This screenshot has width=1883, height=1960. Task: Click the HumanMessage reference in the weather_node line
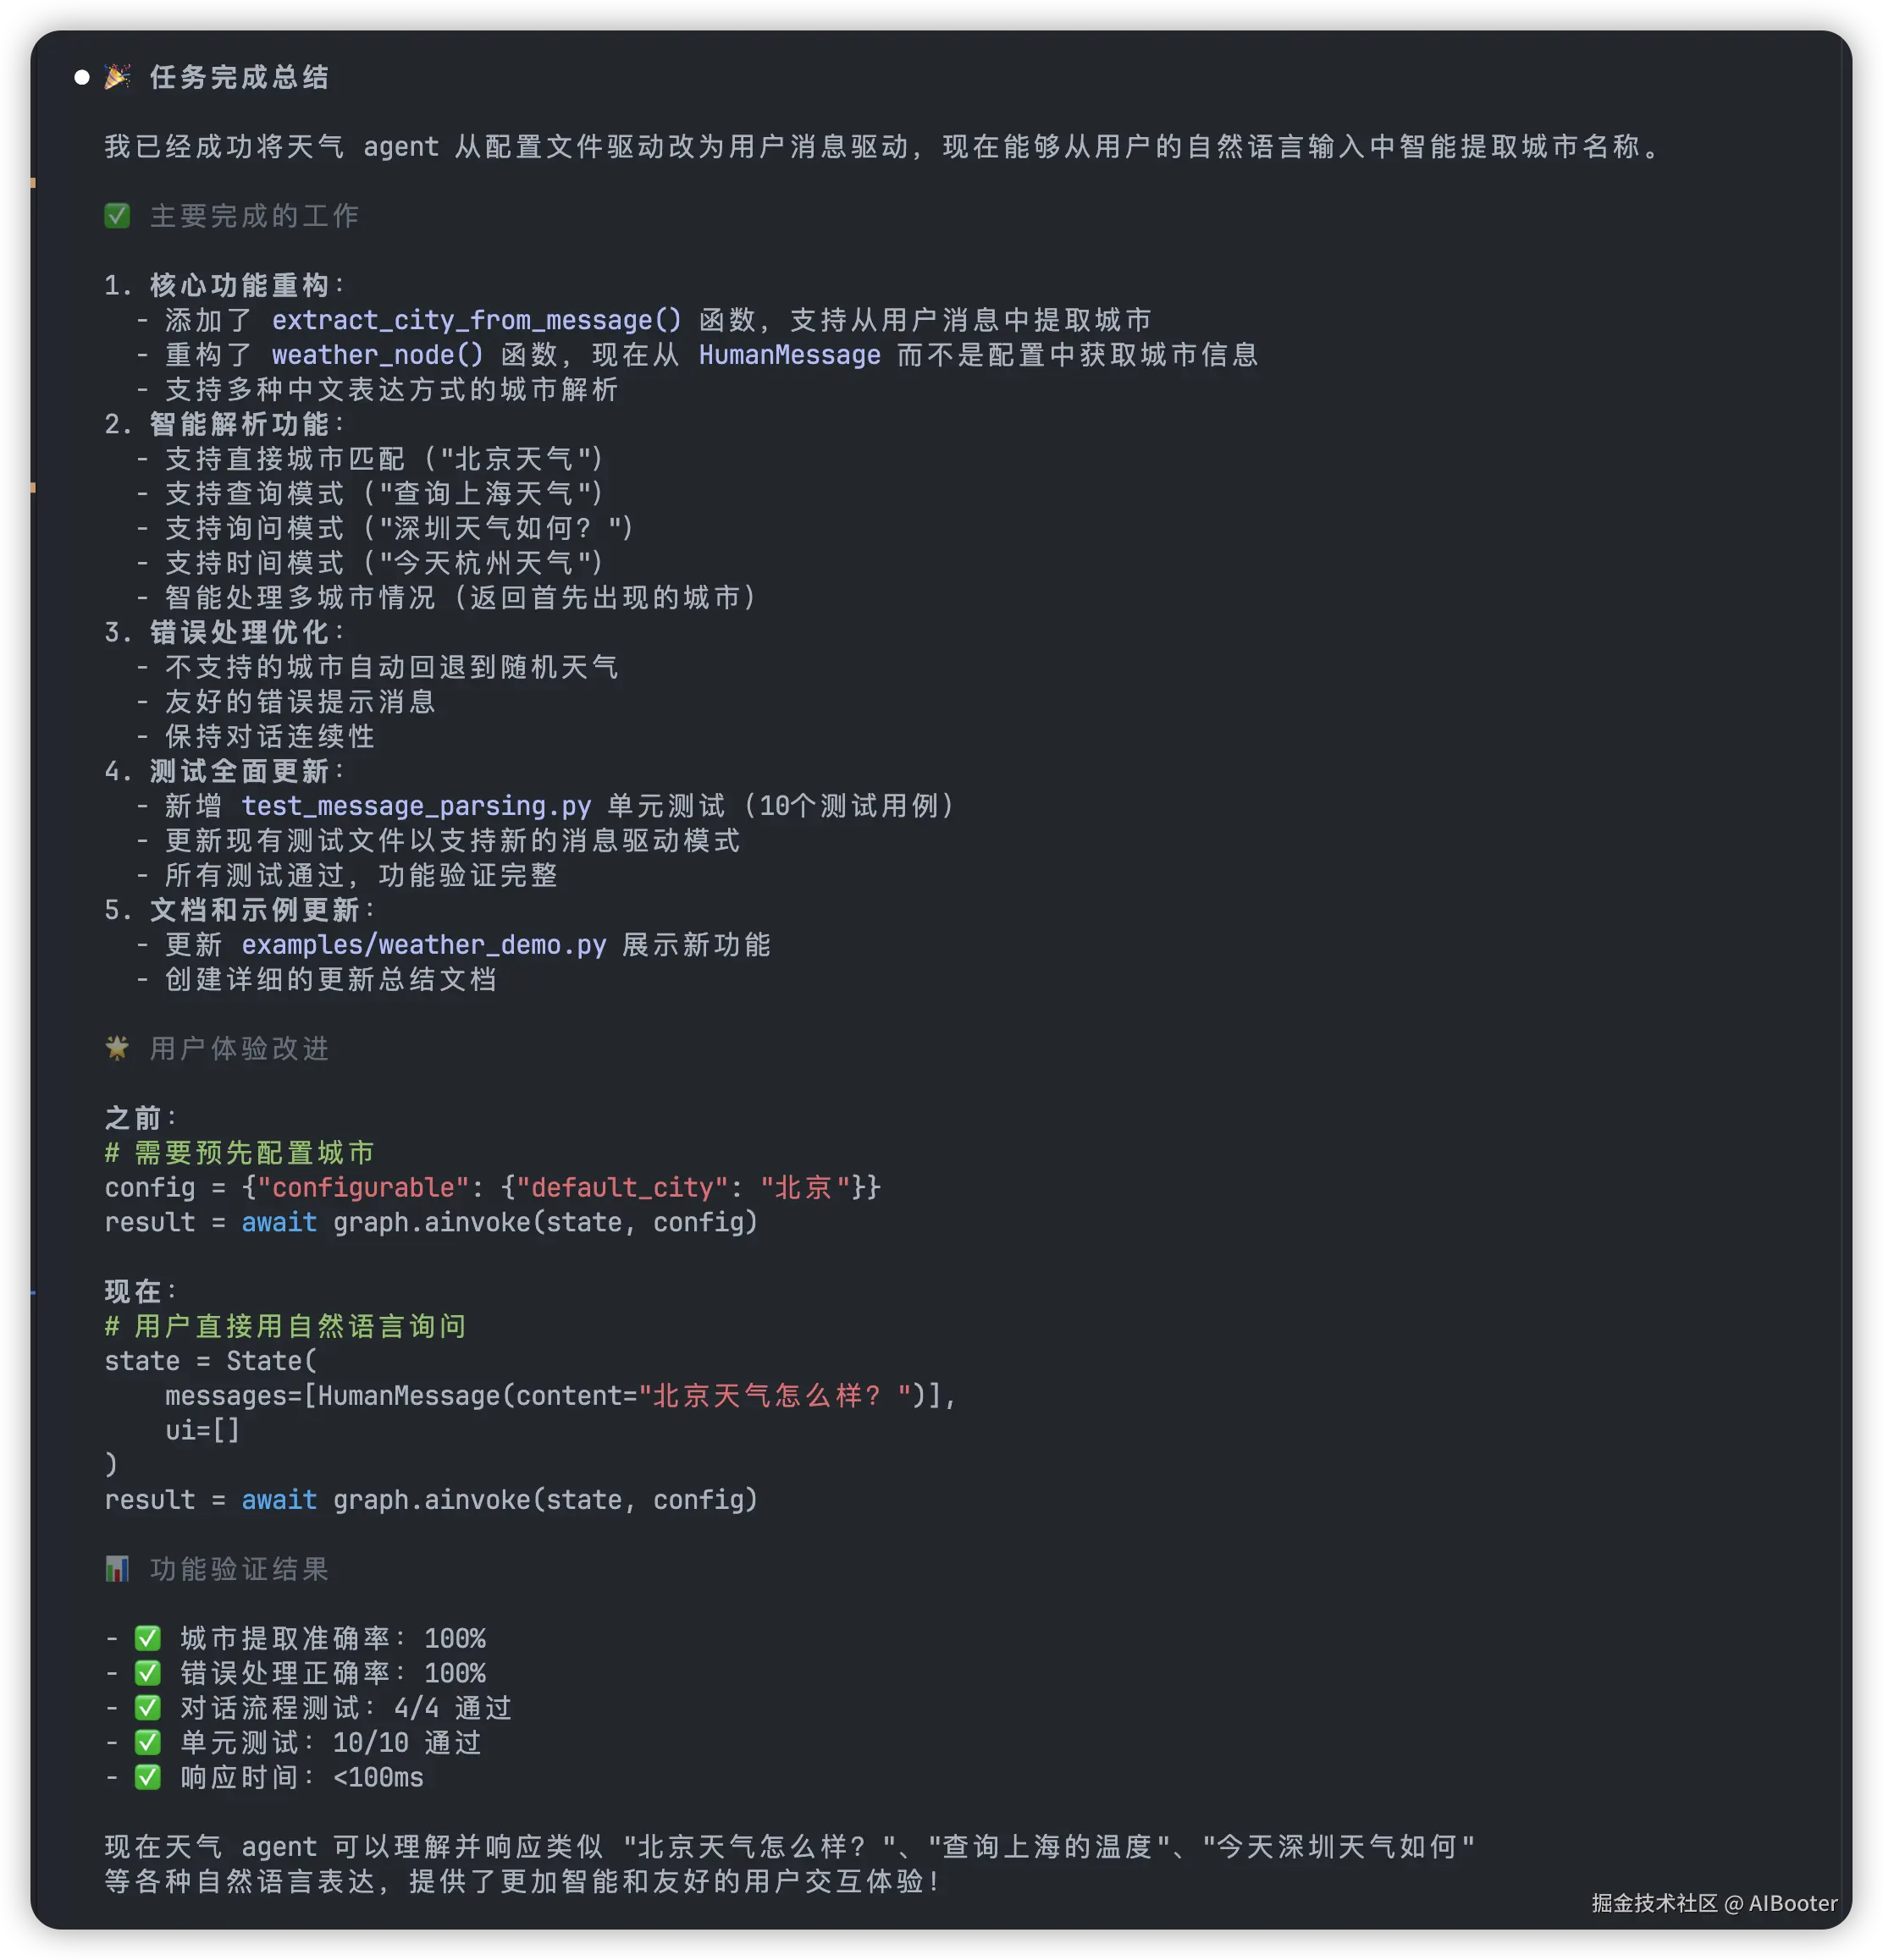click(x=789, y=355)
